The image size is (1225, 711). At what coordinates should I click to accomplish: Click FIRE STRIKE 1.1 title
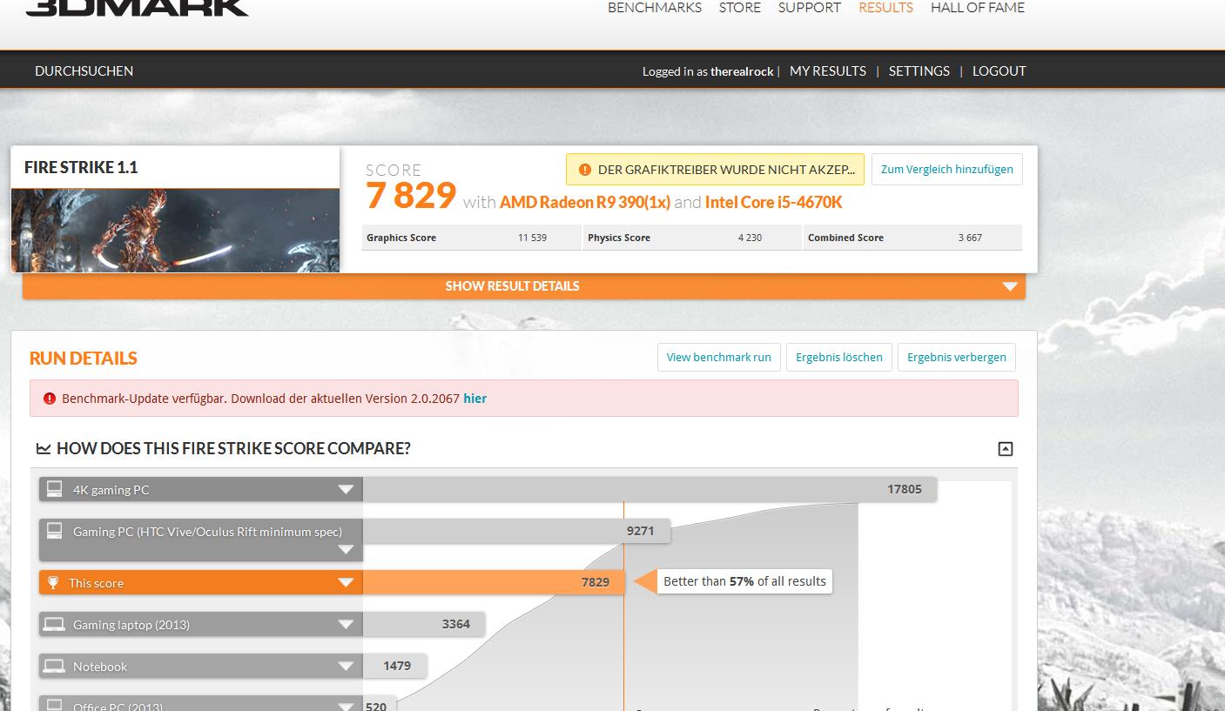(81, 167)
